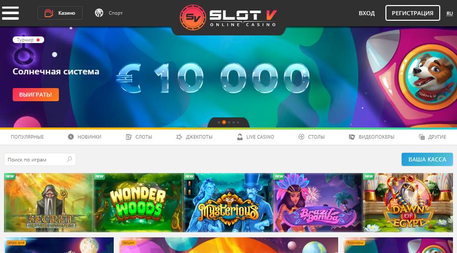Focus the Поиск по играм field
This screenshot has width=457, height=253.
tap(40, 159)
